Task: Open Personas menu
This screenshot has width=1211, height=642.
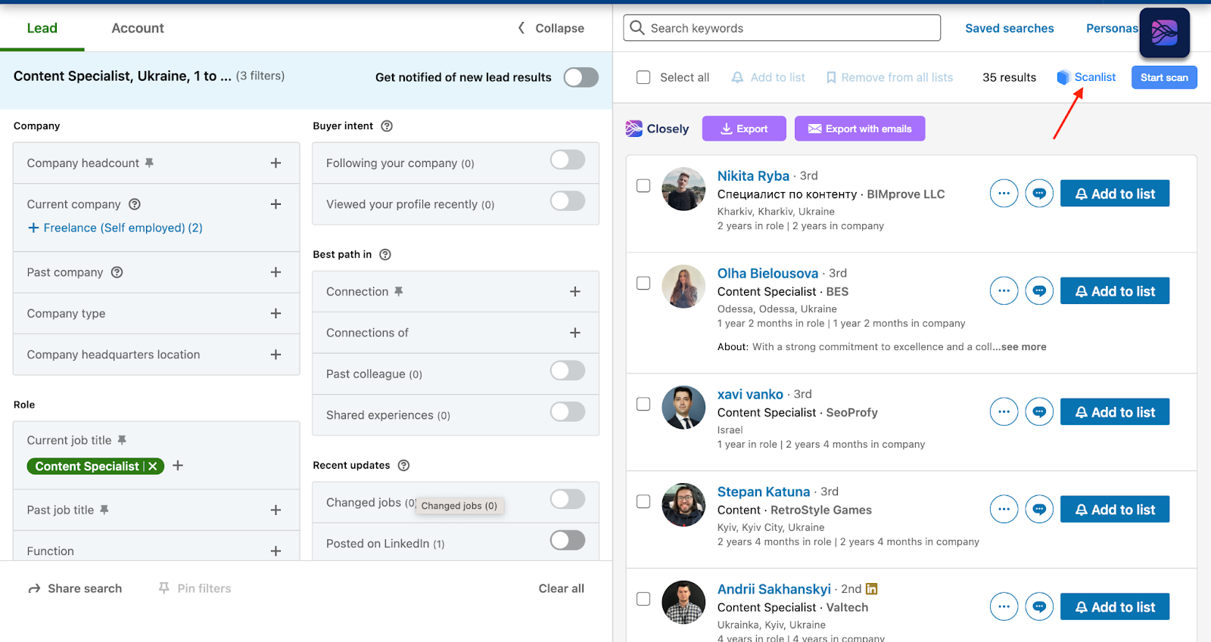Action: coord(1112,28)
